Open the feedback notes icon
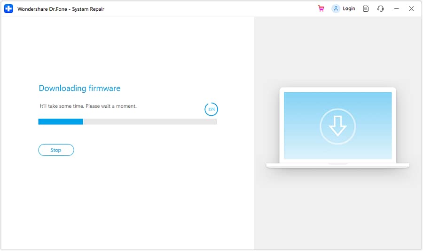 click(366, 8)
